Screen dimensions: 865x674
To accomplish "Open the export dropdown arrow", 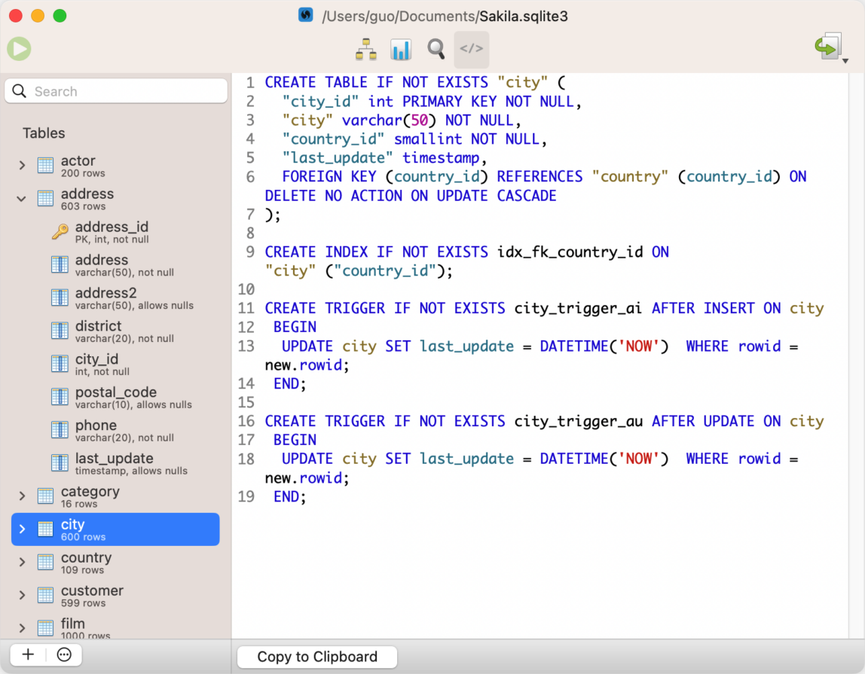I will 845,61.
